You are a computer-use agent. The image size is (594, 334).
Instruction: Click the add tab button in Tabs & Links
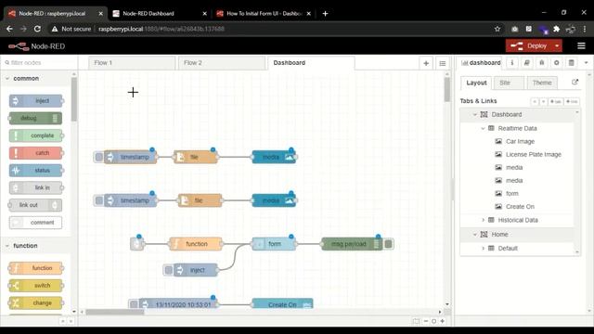(x=556, y=101)
